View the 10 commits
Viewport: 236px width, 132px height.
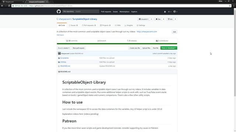pos(72,41)
